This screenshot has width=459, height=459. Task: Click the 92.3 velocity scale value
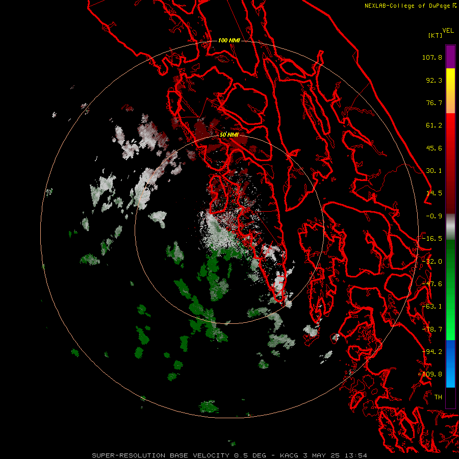tap(434, 80)
